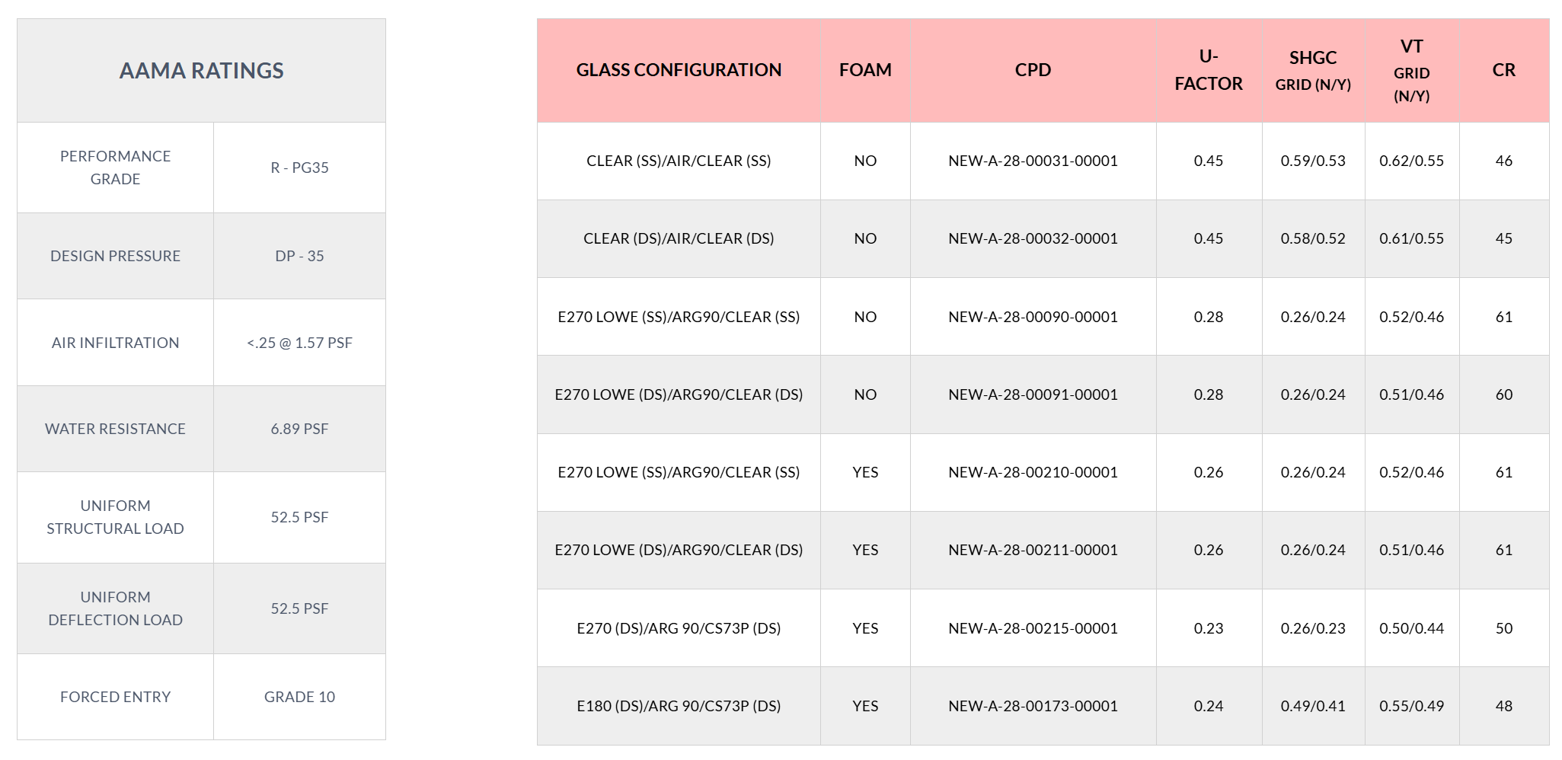Click the FOAM column header
This screenshot has width=1562, height=760.
[x=865, y=70]
